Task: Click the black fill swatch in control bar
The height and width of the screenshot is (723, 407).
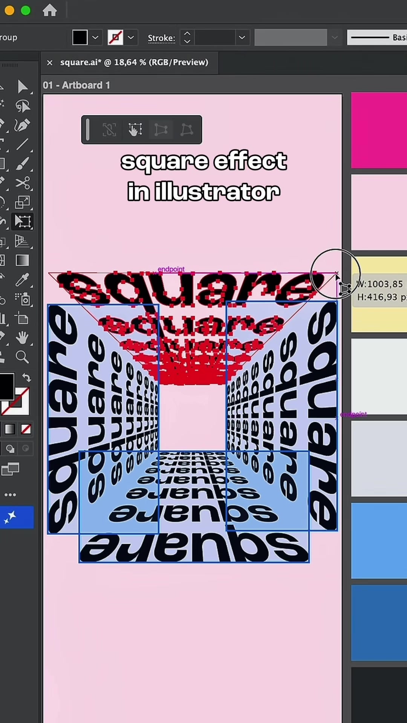Action: coord(80,38)
